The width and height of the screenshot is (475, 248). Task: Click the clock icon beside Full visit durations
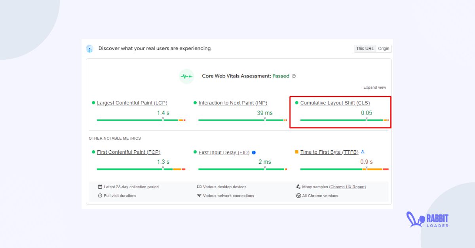pyautogui.click(x=101, y=195)
